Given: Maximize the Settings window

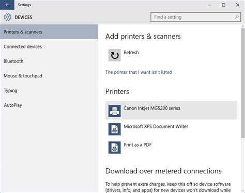Looking at the screenshot, I should [223, 5].
